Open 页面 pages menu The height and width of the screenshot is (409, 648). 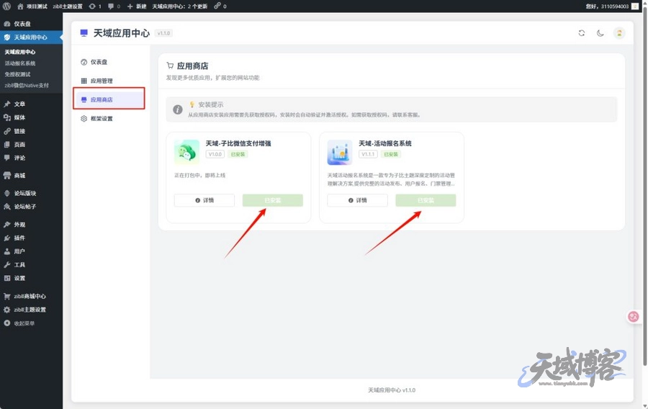31,145
